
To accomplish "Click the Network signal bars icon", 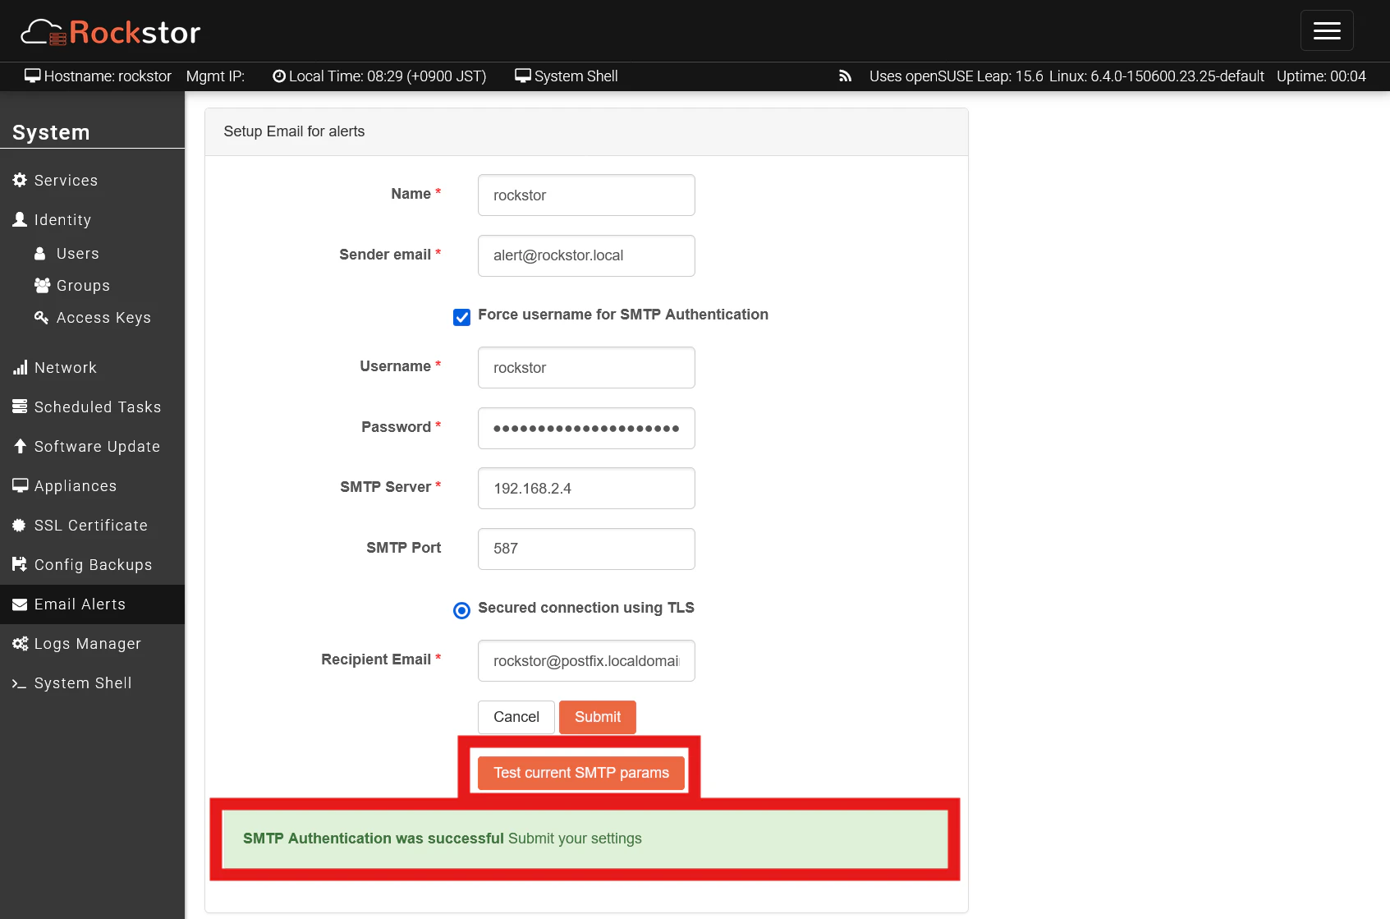I will 20,367.
